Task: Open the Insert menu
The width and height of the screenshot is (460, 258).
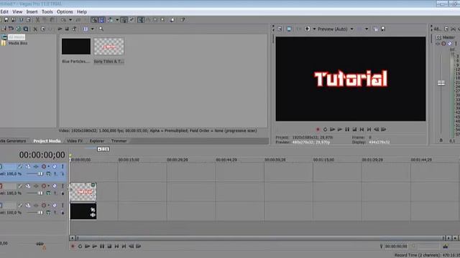Action: click(32, 11)
